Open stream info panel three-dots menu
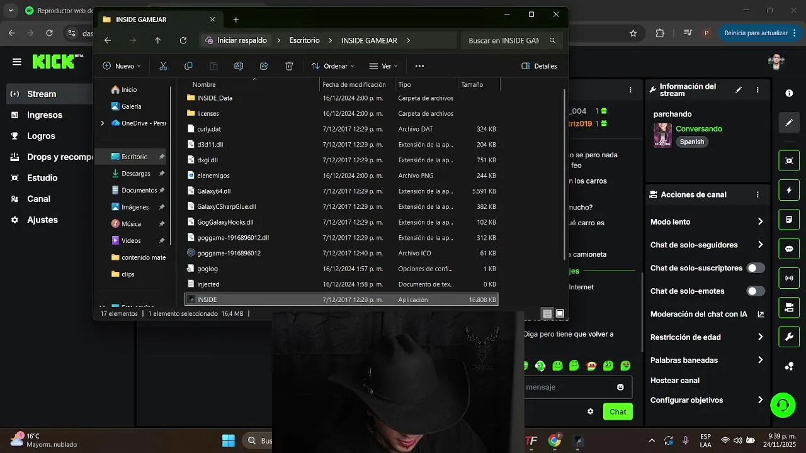The width and height of the screenshot is (806, 453). [758, 90]
